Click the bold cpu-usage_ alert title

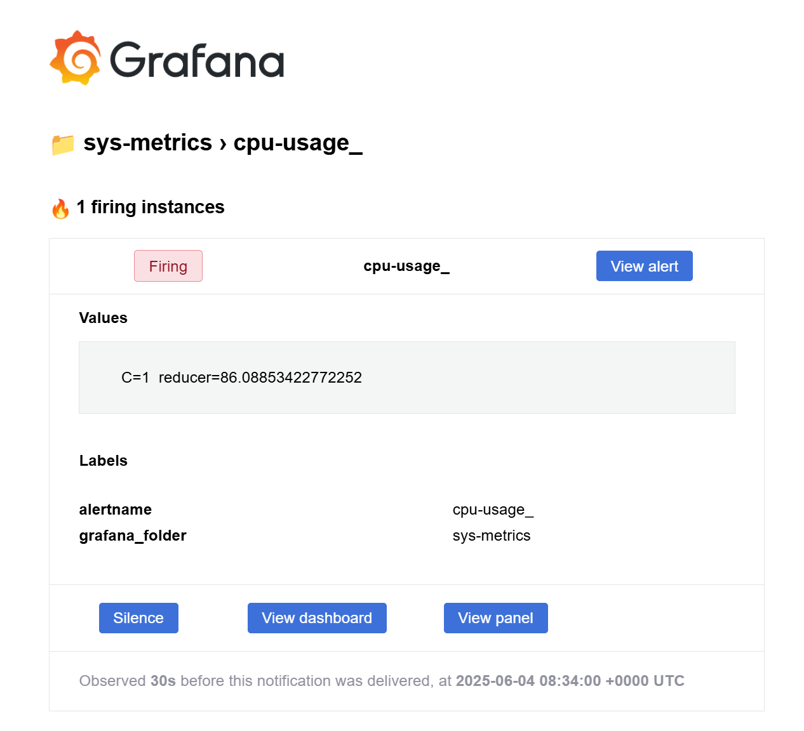pyautogui.click(x=406, y=266)
